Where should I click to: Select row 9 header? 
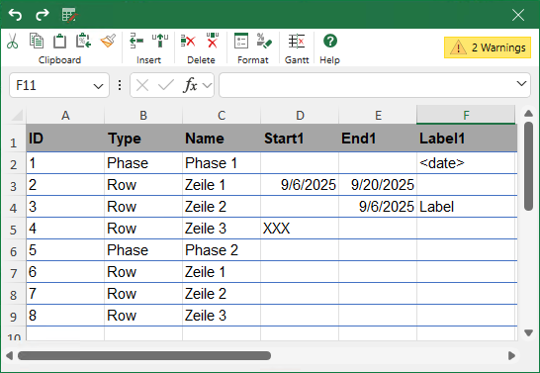click(x=14, y=316)
